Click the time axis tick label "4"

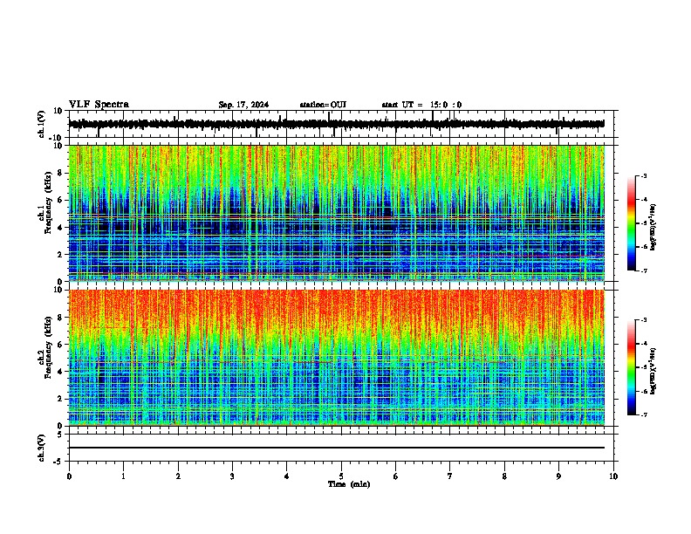[x=286, y=476]
